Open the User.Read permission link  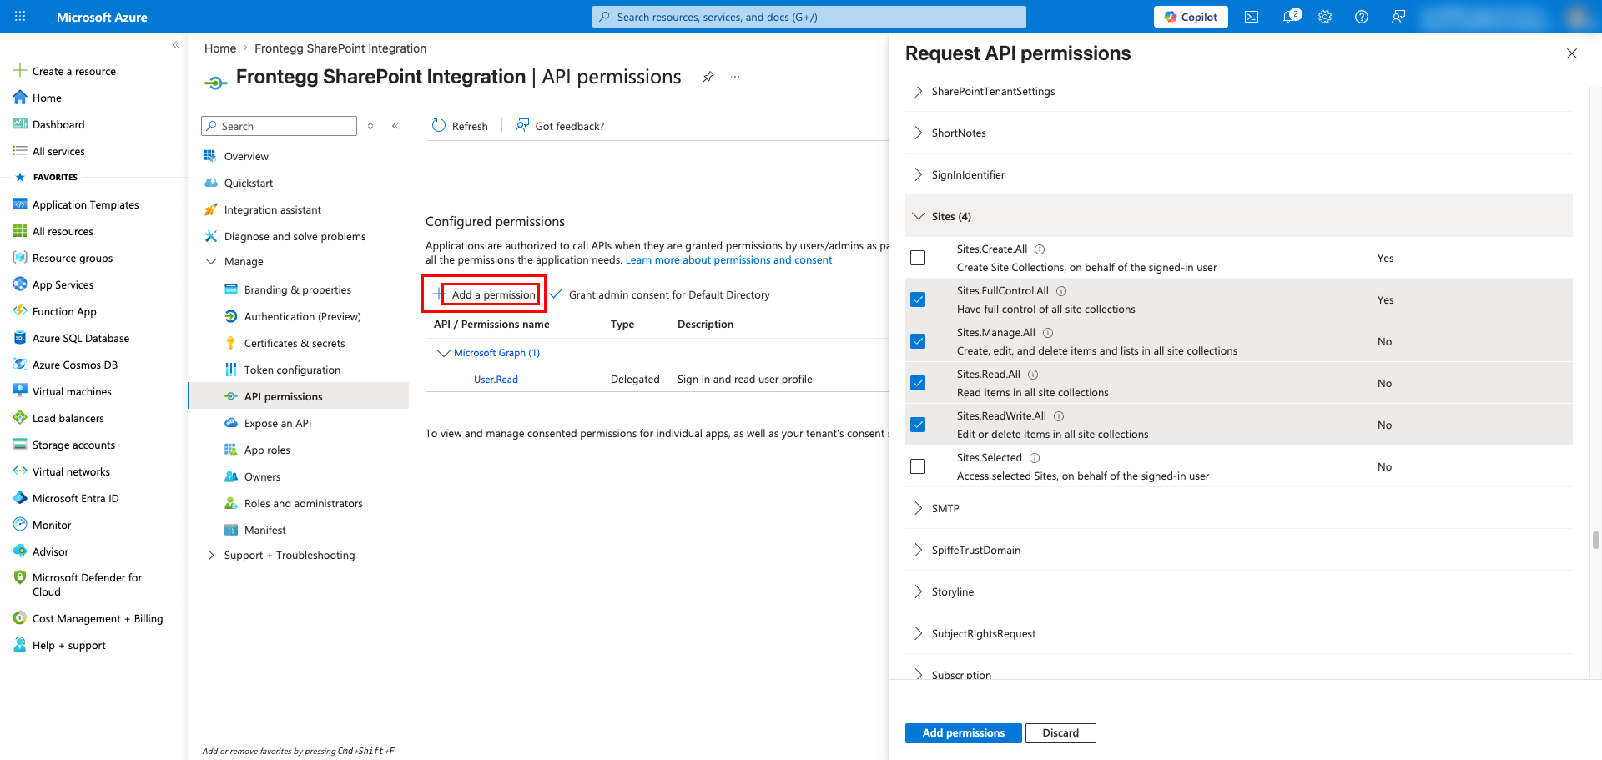coord(496,380)
